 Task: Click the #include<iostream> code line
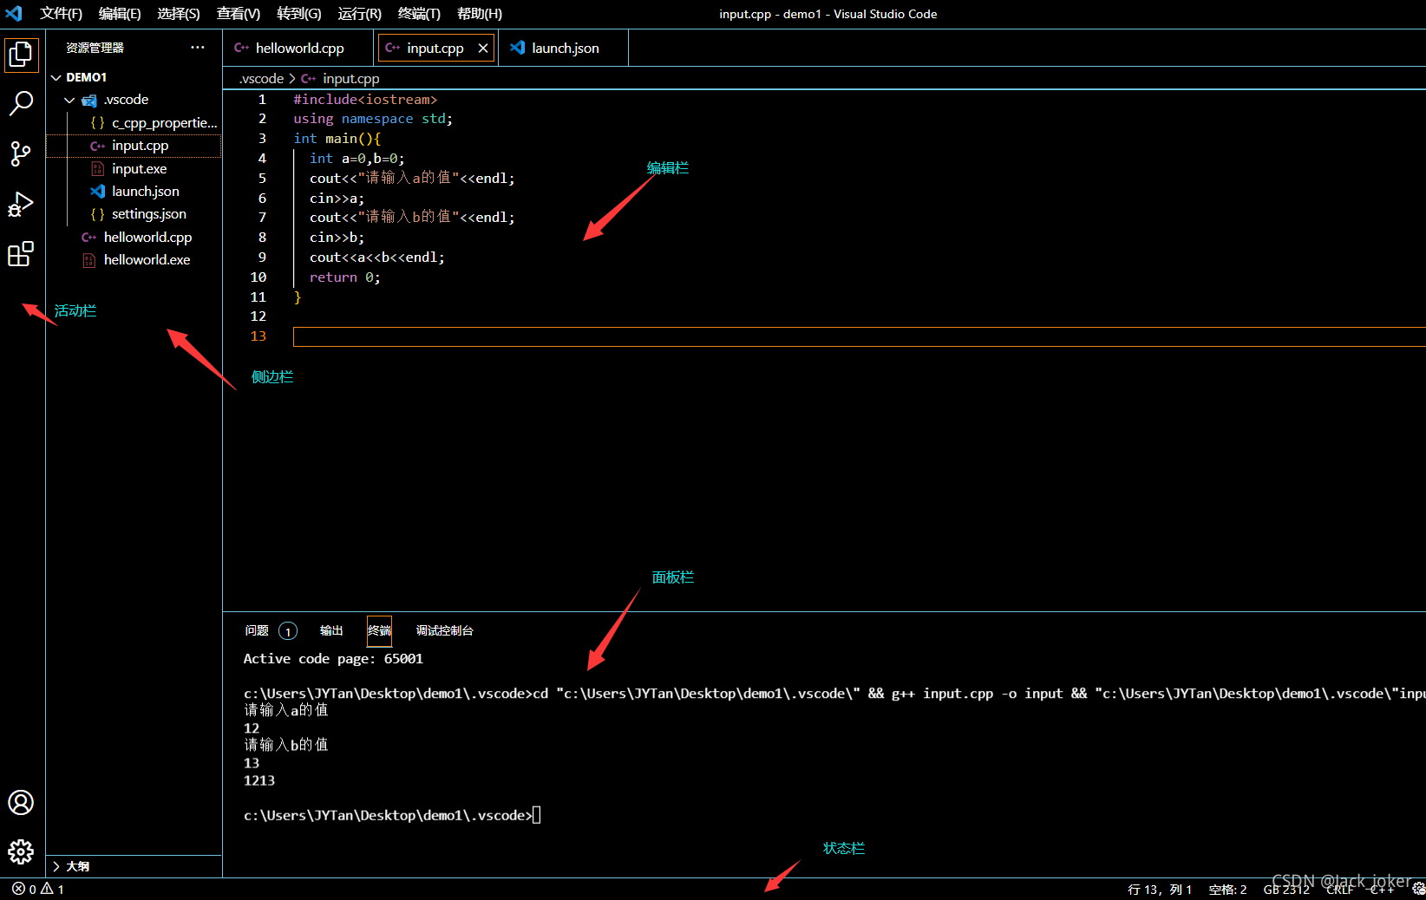365,100
